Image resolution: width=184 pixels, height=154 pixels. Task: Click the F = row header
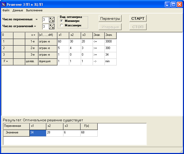pyautogui.click(x=7, y=62)
